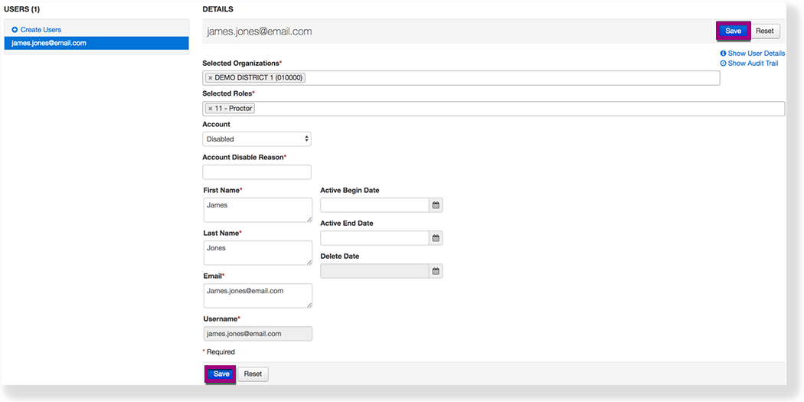Click the top Reset button
This screenshot has height=402, width=804.
point(764,31)
